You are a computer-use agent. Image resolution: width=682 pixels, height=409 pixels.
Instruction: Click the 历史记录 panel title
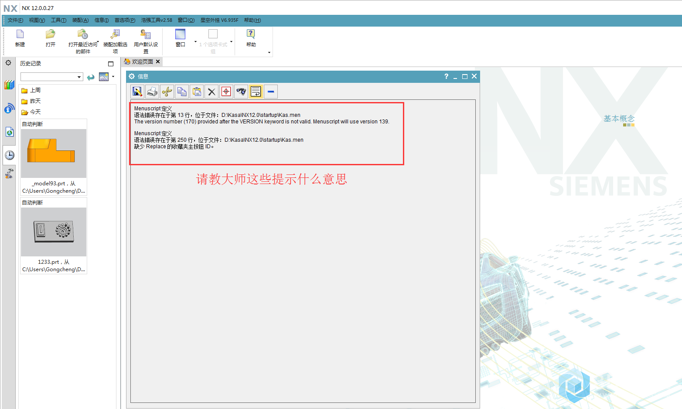[x=31, y=64]
